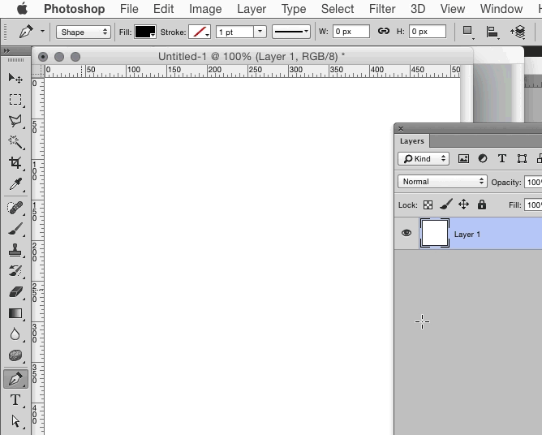Hide Layer 1 with eye icon

(x=406, y=233)
